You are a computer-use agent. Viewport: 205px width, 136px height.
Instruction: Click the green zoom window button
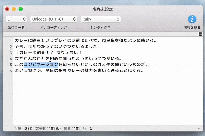tap(21, 9)
